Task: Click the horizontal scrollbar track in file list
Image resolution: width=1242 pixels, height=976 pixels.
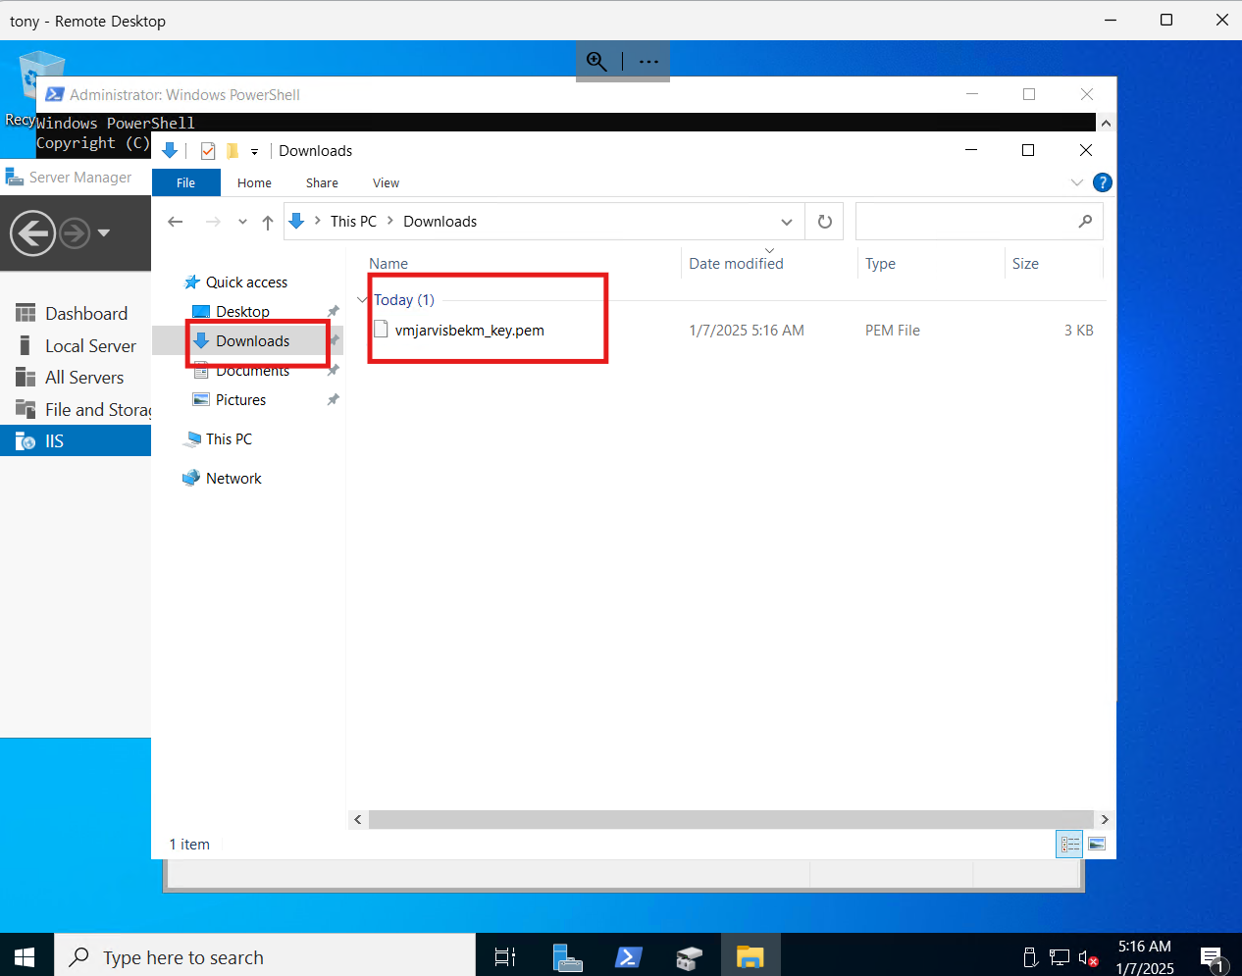Action: click(731, 819)
